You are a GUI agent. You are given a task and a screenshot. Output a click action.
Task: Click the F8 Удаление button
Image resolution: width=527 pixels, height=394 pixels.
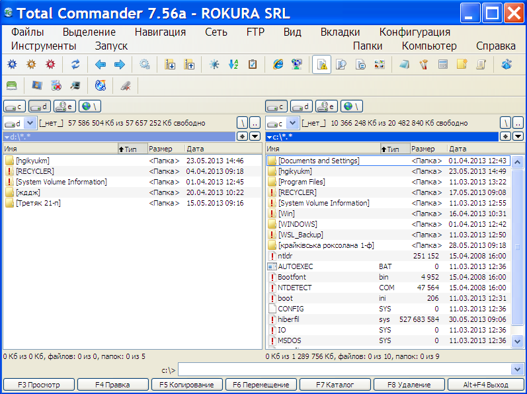tap(409, 385)
